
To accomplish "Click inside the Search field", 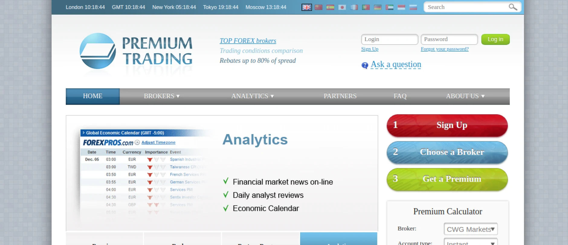I will [x=467, y=7].
